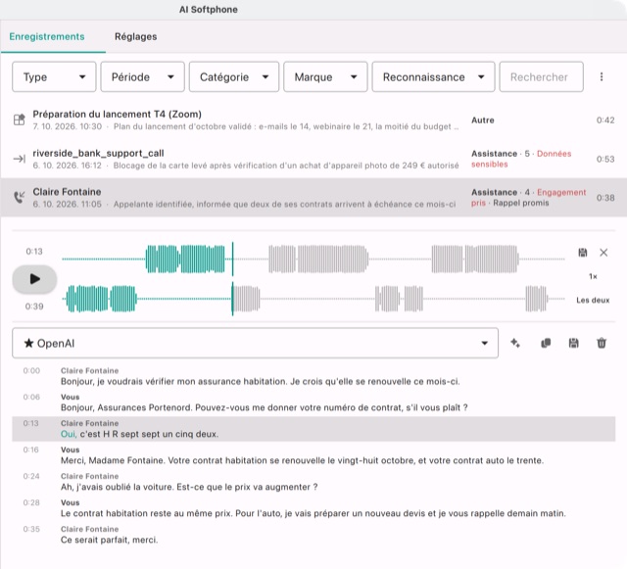Screen dimensions: 627x569
Task: Click the current time 0:13 in the player
Action: tap(34, 252)
